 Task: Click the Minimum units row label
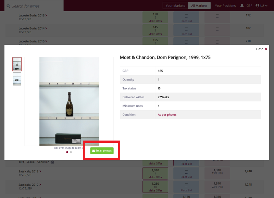pos(133,106)
